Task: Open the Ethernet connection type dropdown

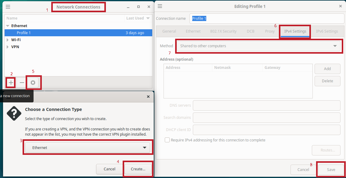Action: [x=87, y=148]
